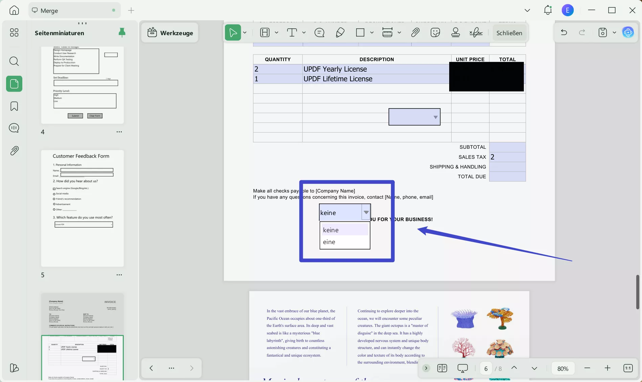
Task: Click the Werkzeuge button
Action: 170,32
